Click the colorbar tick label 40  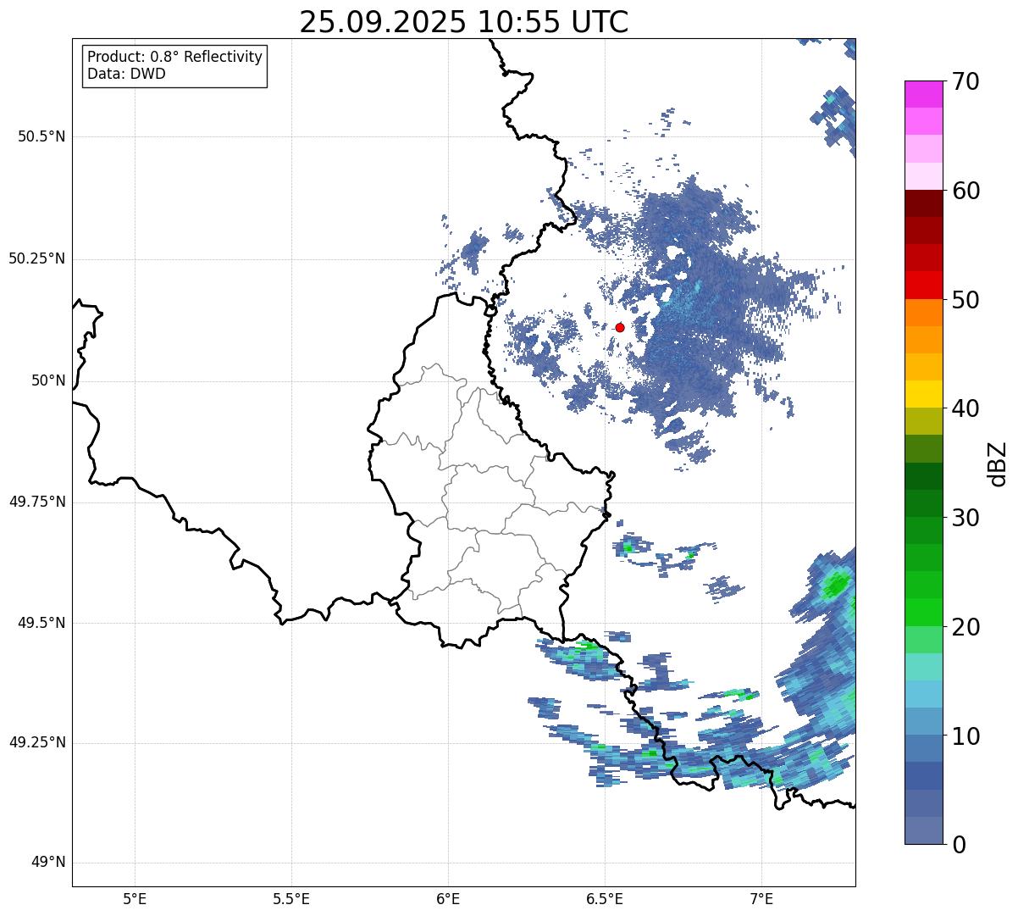click(x=965, y=408)
